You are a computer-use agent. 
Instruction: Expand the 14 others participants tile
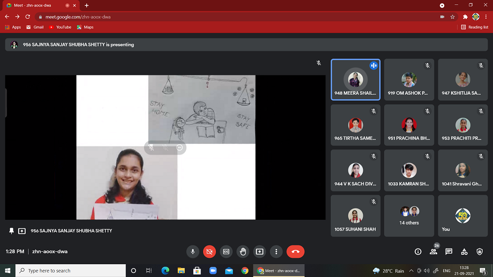(409, 215)
